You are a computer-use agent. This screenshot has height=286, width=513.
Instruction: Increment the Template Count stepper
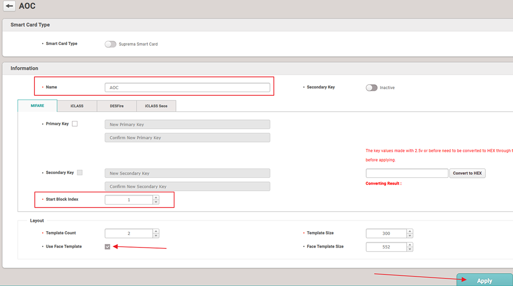[156, 231]
